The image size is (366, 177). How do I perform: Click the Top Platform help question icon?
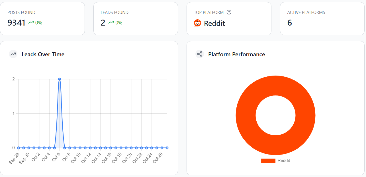click(229, 12)
